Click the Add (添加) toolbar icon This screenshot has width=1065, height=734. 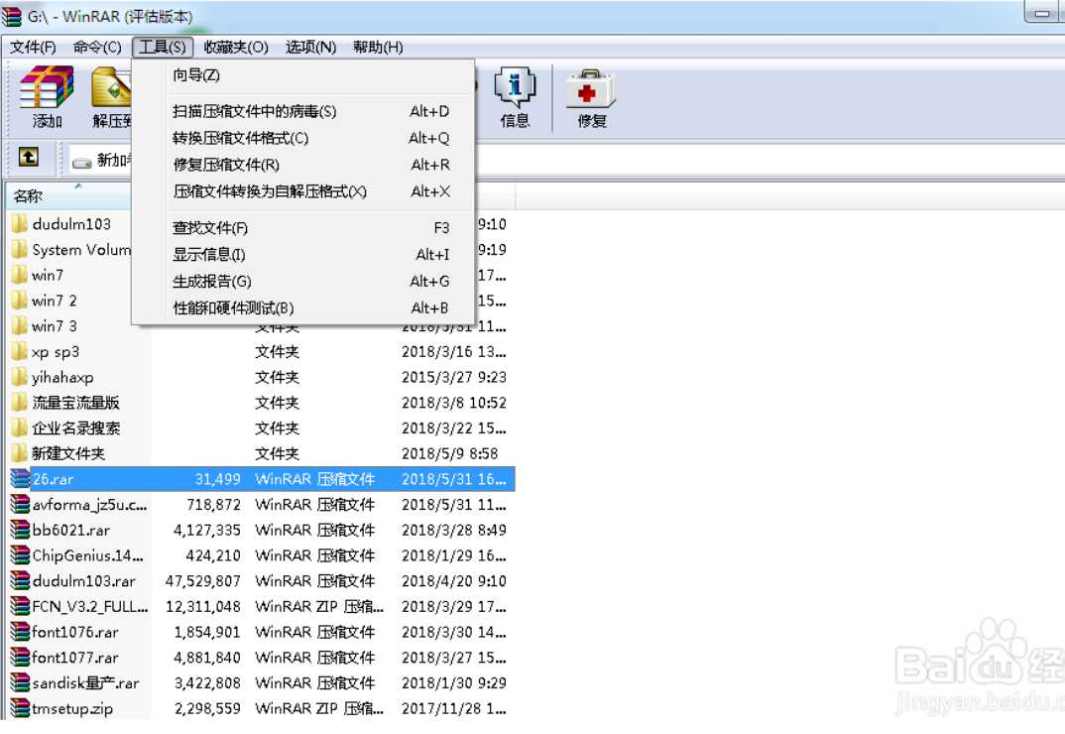coord(47,87)
